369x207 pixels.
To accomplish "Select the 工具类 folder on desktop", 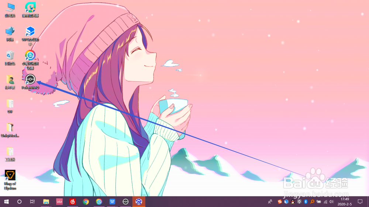I will click(x=10, y=154).
